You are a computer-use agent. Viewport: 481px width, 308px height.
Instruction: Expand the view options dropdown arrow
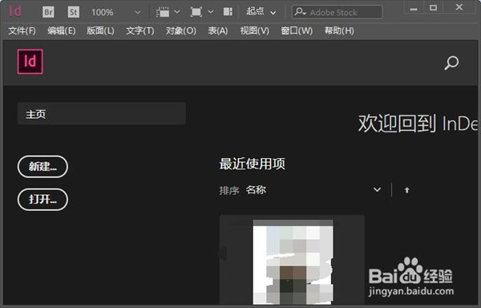tap(177, 12)
